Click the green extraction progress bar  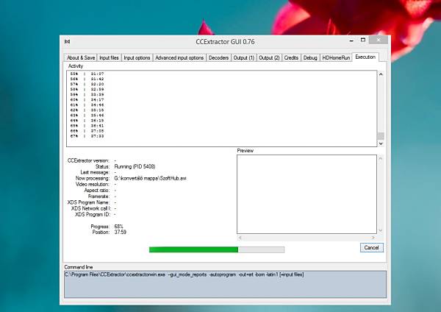(217, 249)
